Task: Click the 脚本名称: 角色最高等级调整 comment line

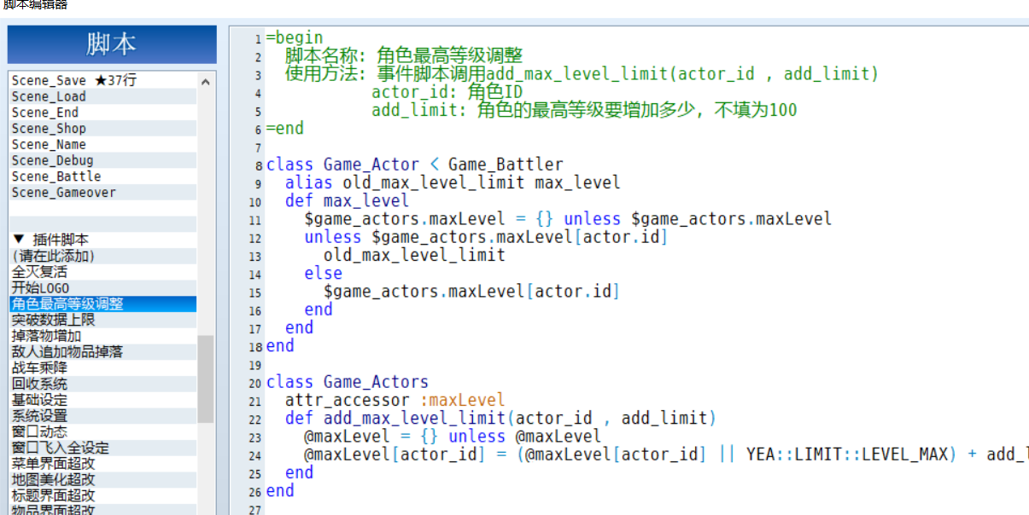Action: tap(404, 56)
